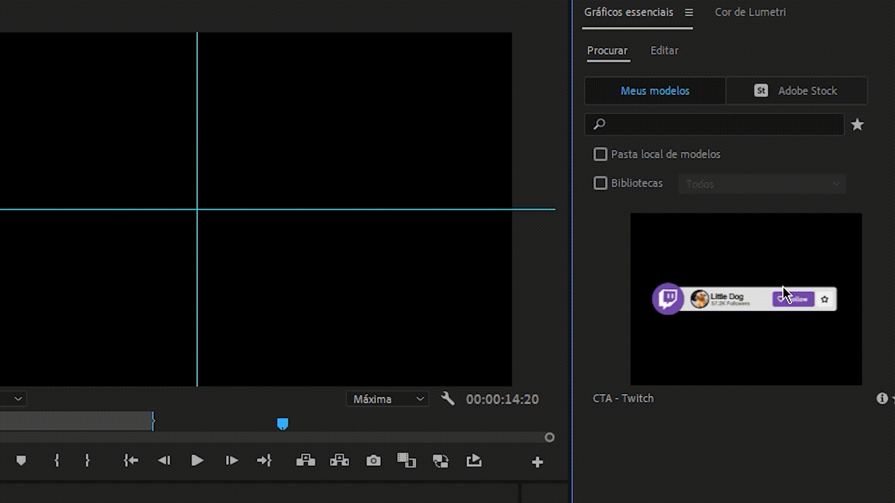
Task: Open the Máxima resolution dropdown
Action: 387,399
